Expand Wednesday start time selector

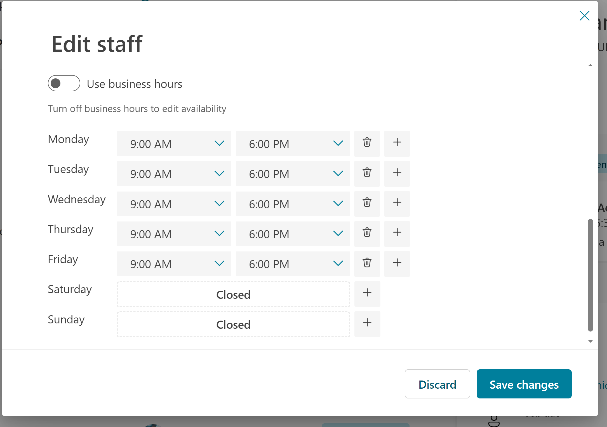[174, 204]
